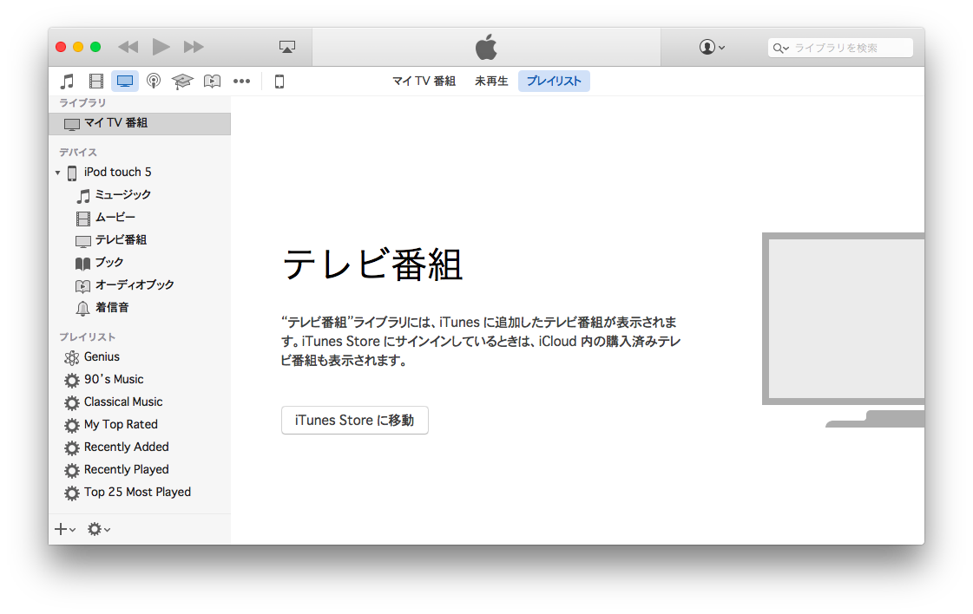The image size is (973, 614).
Task: Open the Music library icon
Action: tap(67, 82)
